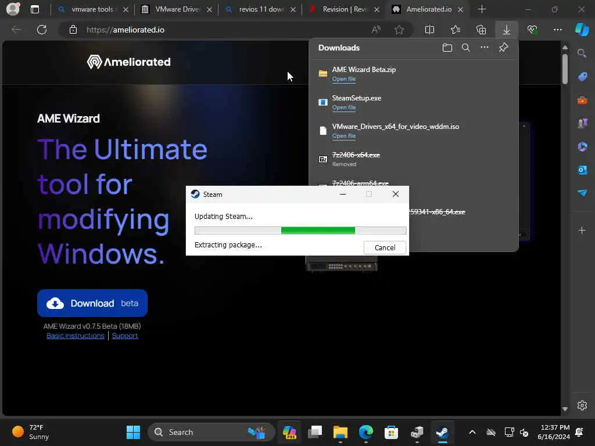Open Microsoft Store from taskbar

coord(391,432)
